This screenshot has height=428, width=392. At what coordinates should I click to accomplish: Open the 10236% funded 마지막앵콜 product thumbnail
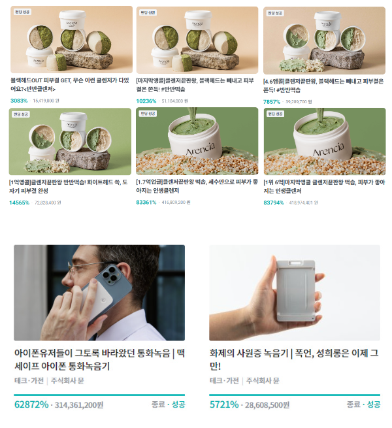point(197,40)
